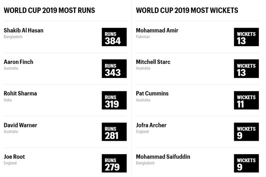Viewport: 266px width, 177px height.
Task: Click the 384 runs badge
Action: coord(114,37)
